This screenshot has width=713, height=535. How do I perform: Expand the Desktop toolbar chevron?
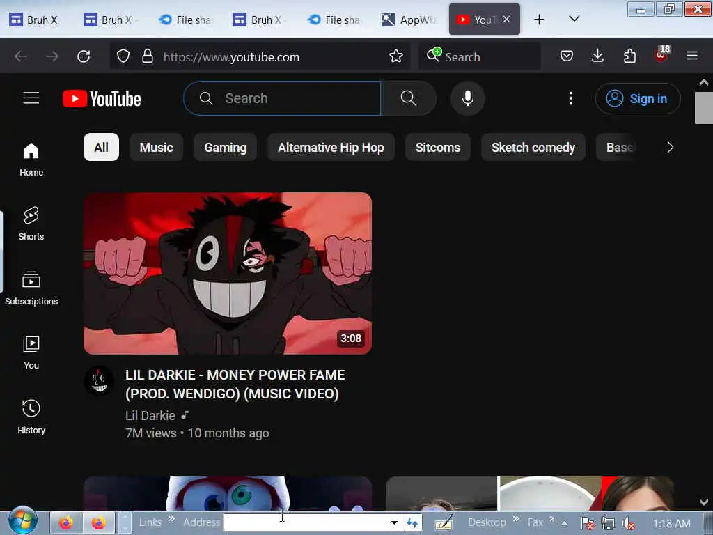pyautogui.click(x=516, y=518)
